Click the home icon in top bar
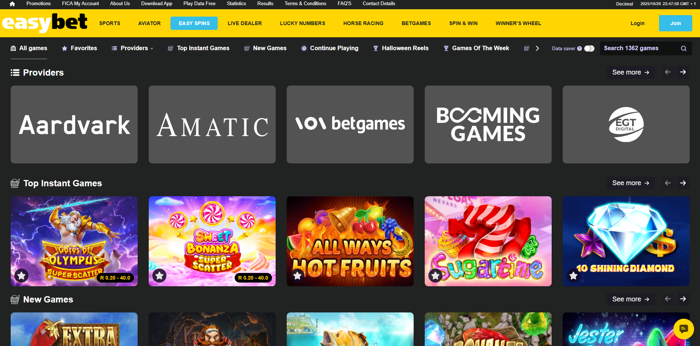 point(12,4)
